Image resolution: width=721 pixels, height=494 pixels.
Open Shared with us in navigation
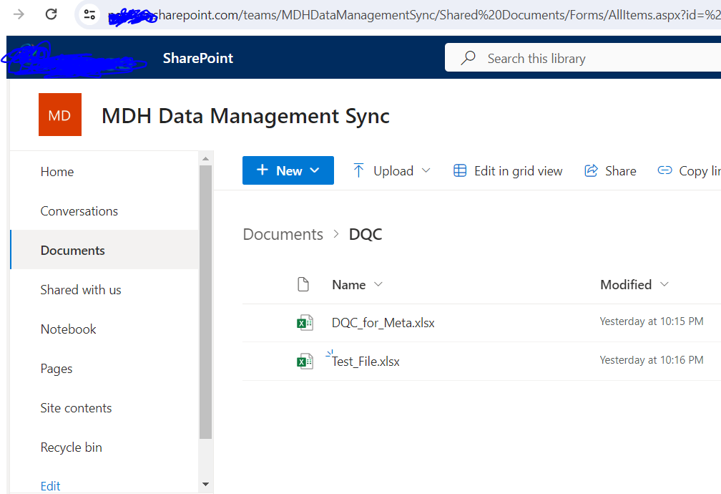pyautogui.click(x=81, y=289)
